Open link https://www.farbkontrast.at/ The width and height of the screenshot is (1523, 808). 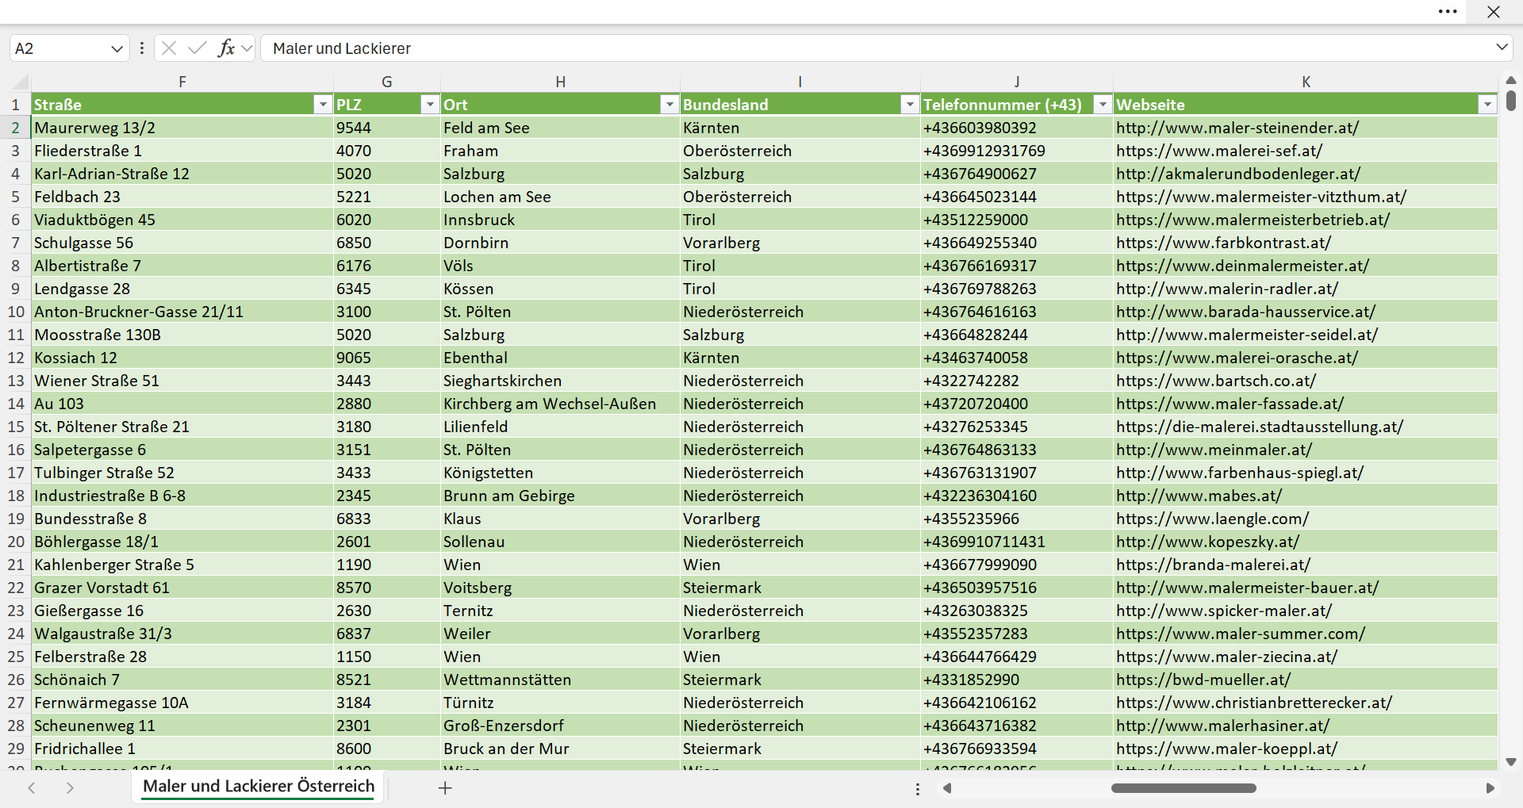(1223, 243)
